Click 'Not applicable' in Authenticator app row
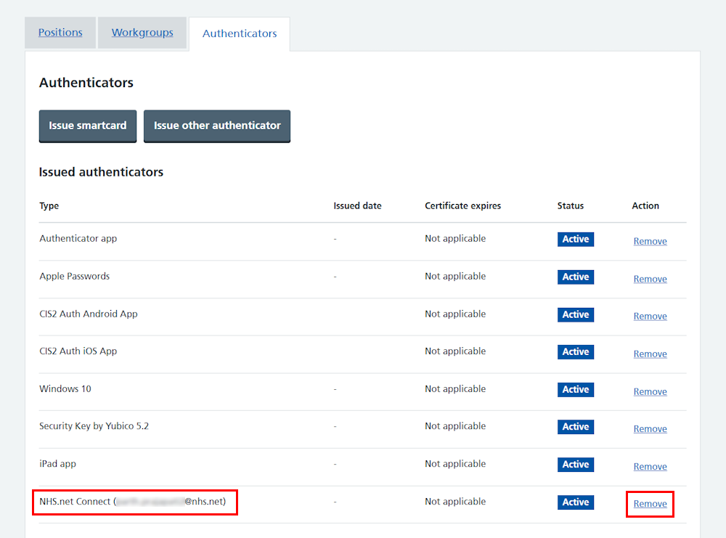This screenshot has width=726, height=538. tap(455, 238)
